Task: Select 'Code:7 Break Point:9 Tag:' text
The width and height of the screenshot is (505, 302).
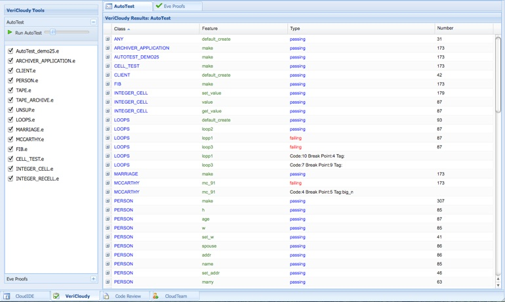Action: coord(315,165)
